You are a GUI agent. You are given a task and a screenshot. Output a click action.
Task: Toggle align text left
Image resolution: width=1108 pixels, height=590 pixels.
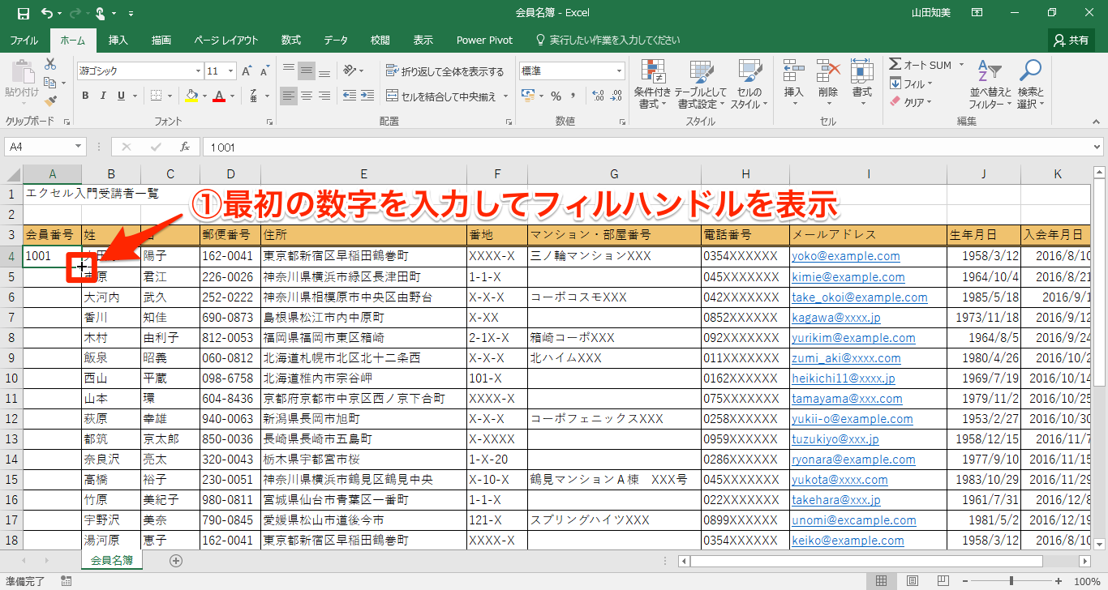(289, 96)
